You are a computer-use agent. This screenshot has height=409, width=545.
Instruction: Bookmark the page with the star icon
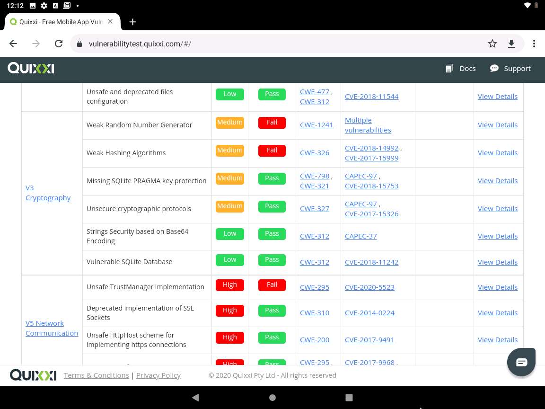(x=492, y=43)
